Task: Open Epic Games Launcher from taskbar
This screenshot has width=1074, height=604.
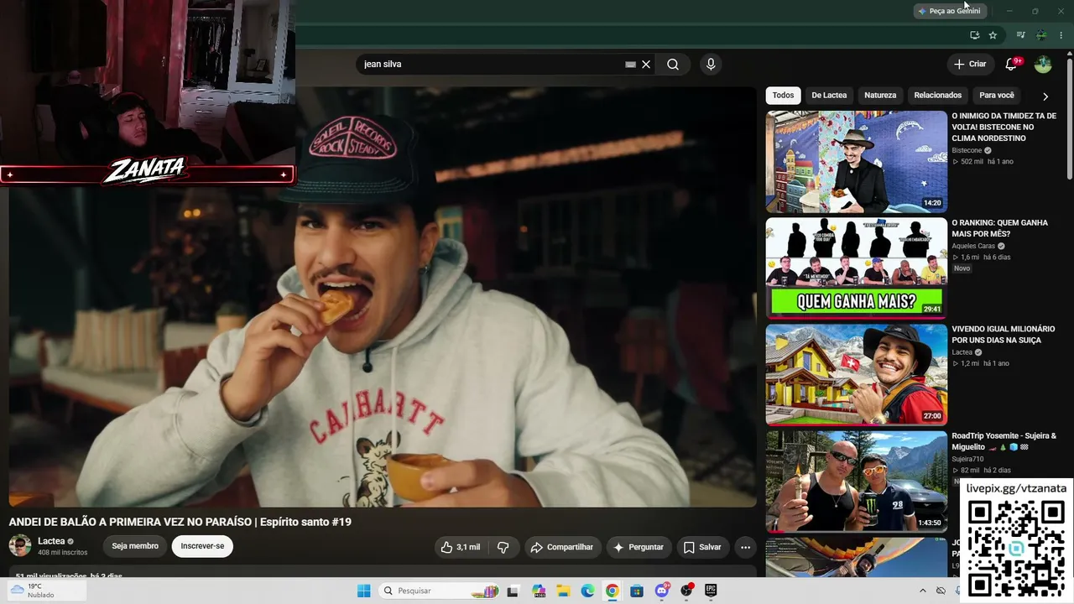Action: 711,591
